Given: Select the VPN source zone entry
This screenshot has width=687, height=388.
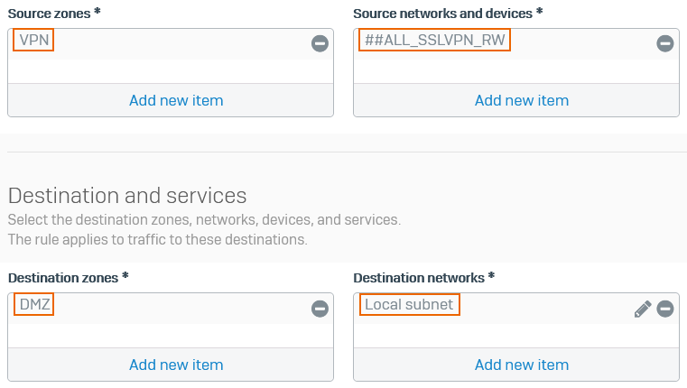Looking at the screenshot, I should pyautogui.click(x=34, y=41).
